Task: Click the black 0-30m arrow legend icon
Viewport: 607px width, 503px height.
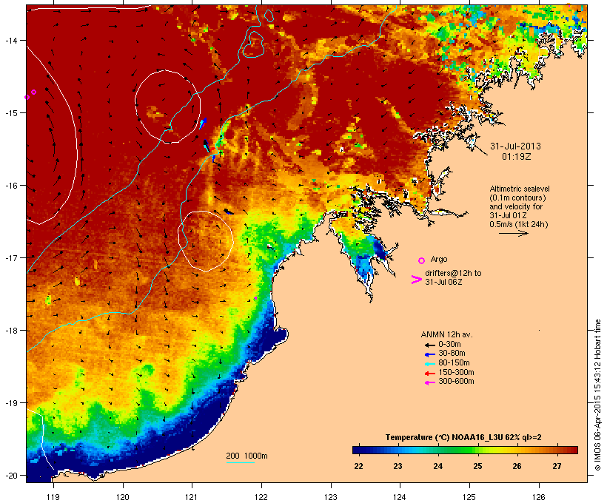Action: pyautogui.click(x=430, y=345)
